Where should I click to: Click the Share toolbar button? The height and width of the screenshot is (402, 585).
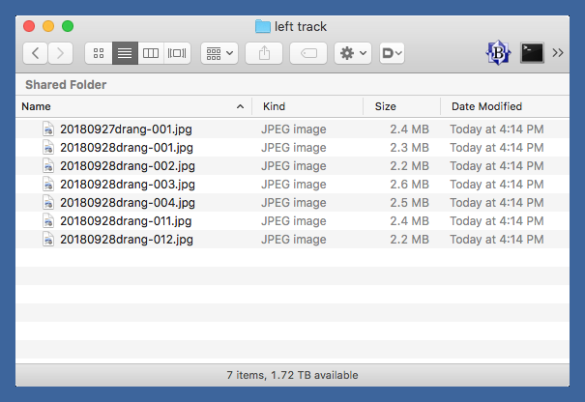[x=264, y=54]
